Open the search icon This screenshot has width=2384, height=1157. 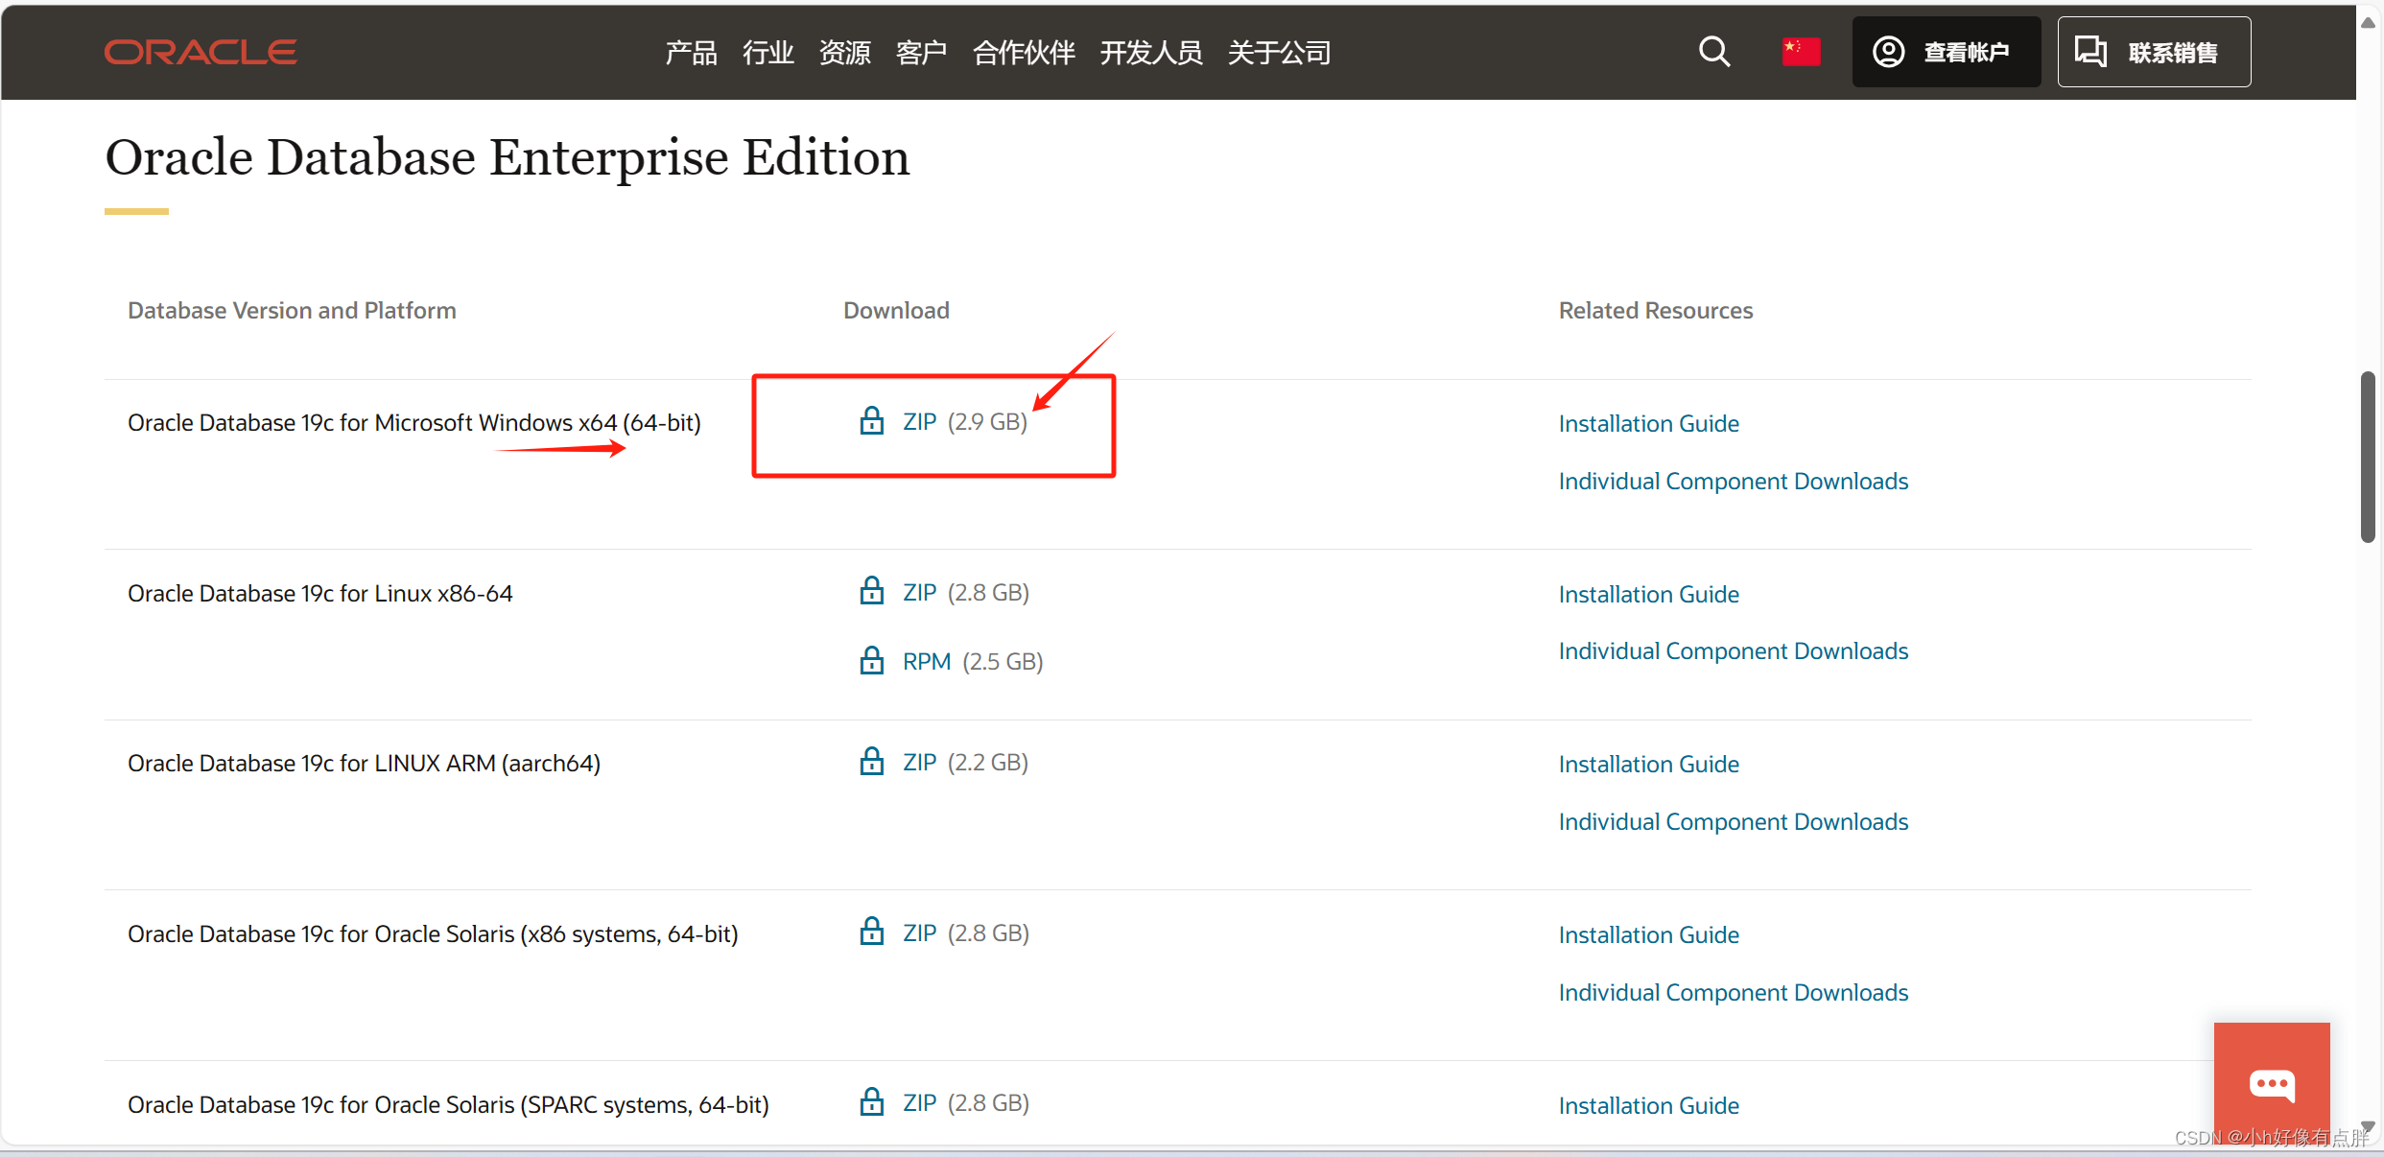(x=1713, y=52)
